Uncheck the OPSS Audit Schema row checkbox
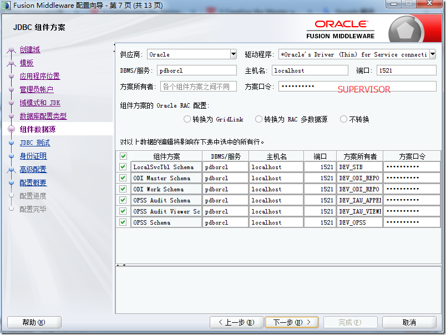 pos(123,200)
